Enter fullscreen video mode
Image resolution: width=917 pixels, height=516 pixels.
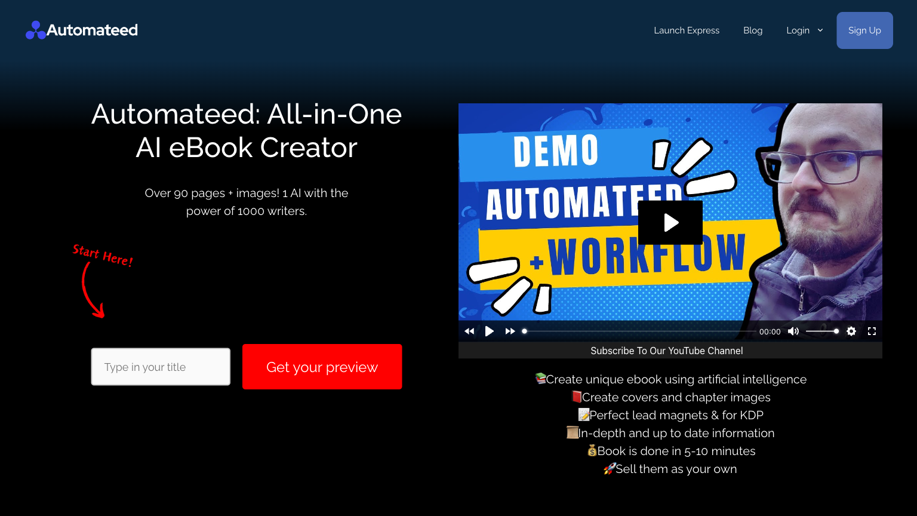872,331
